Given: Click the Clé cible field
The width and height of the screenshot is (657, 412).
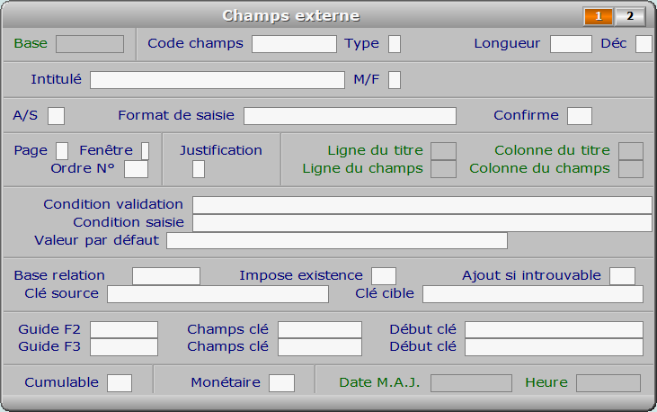Looking at the screenshot, I should point(533,294).
